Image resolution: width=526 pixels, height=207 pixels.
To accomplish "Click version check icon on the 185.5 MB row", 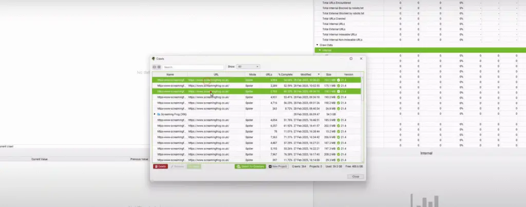I will [339, 120].
